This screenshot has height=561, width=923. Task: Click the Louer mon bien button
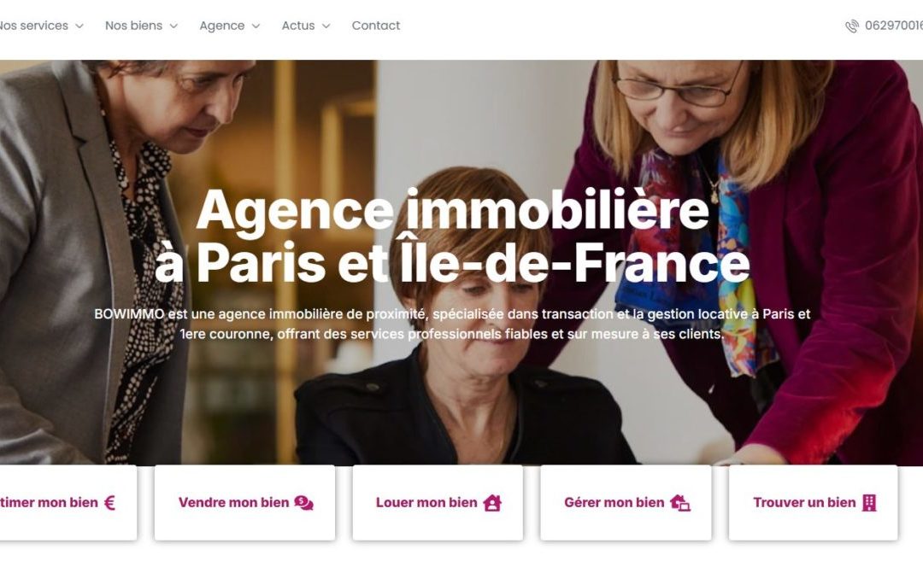438,503
